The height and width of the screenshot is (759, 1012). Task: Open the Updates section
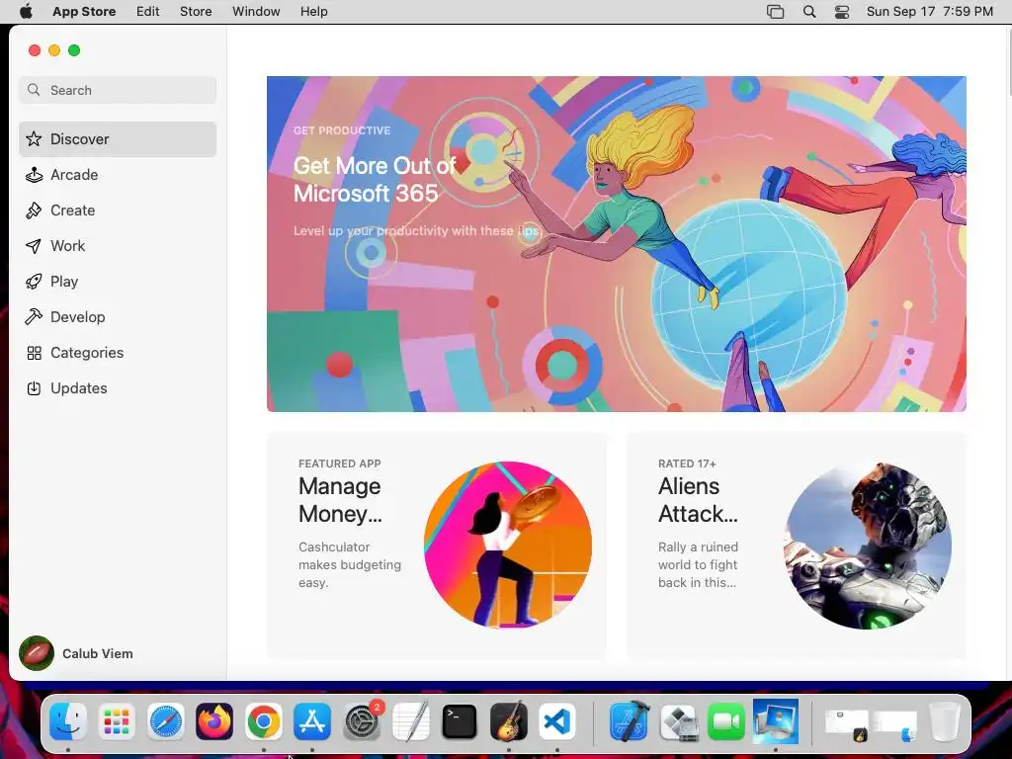118,387
